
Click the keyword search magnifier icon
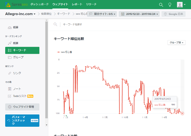[x=55, y=24]
